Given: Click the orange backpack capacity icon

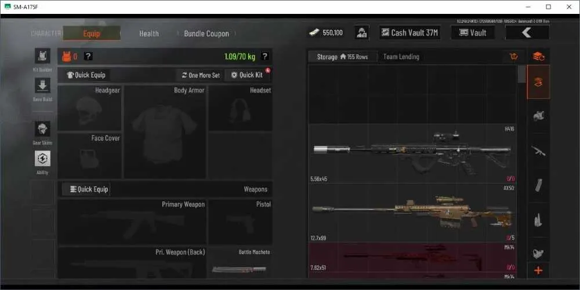Looking at the screenshot, I should (x=67, y=57).
